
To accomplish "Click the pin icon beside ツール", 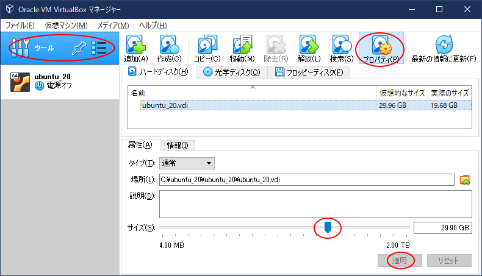I will pyautogui.click(x=79, y=48).
